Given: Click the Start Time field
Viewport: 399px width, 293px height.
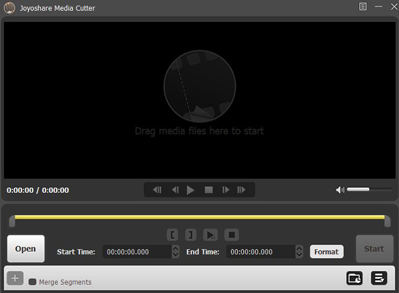Looking at the screenshot, I should (x=138, y=252).
